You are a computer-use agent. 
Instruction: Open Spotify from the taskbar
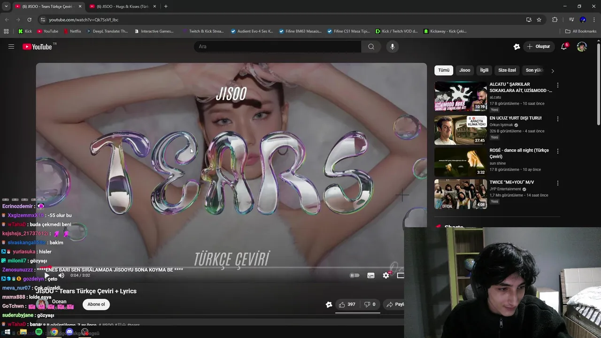[x=39, y=332]
